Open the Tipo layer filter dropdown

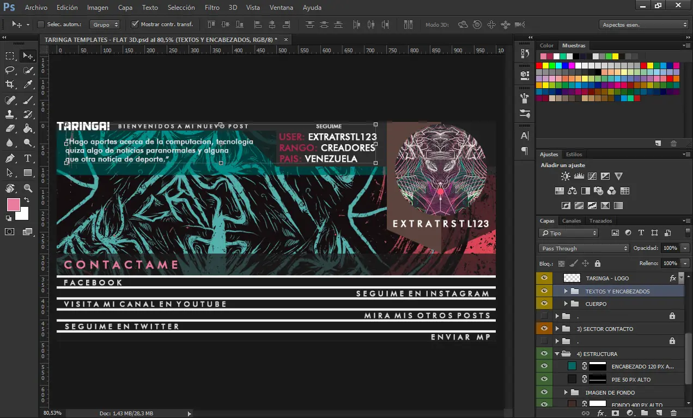568,233
